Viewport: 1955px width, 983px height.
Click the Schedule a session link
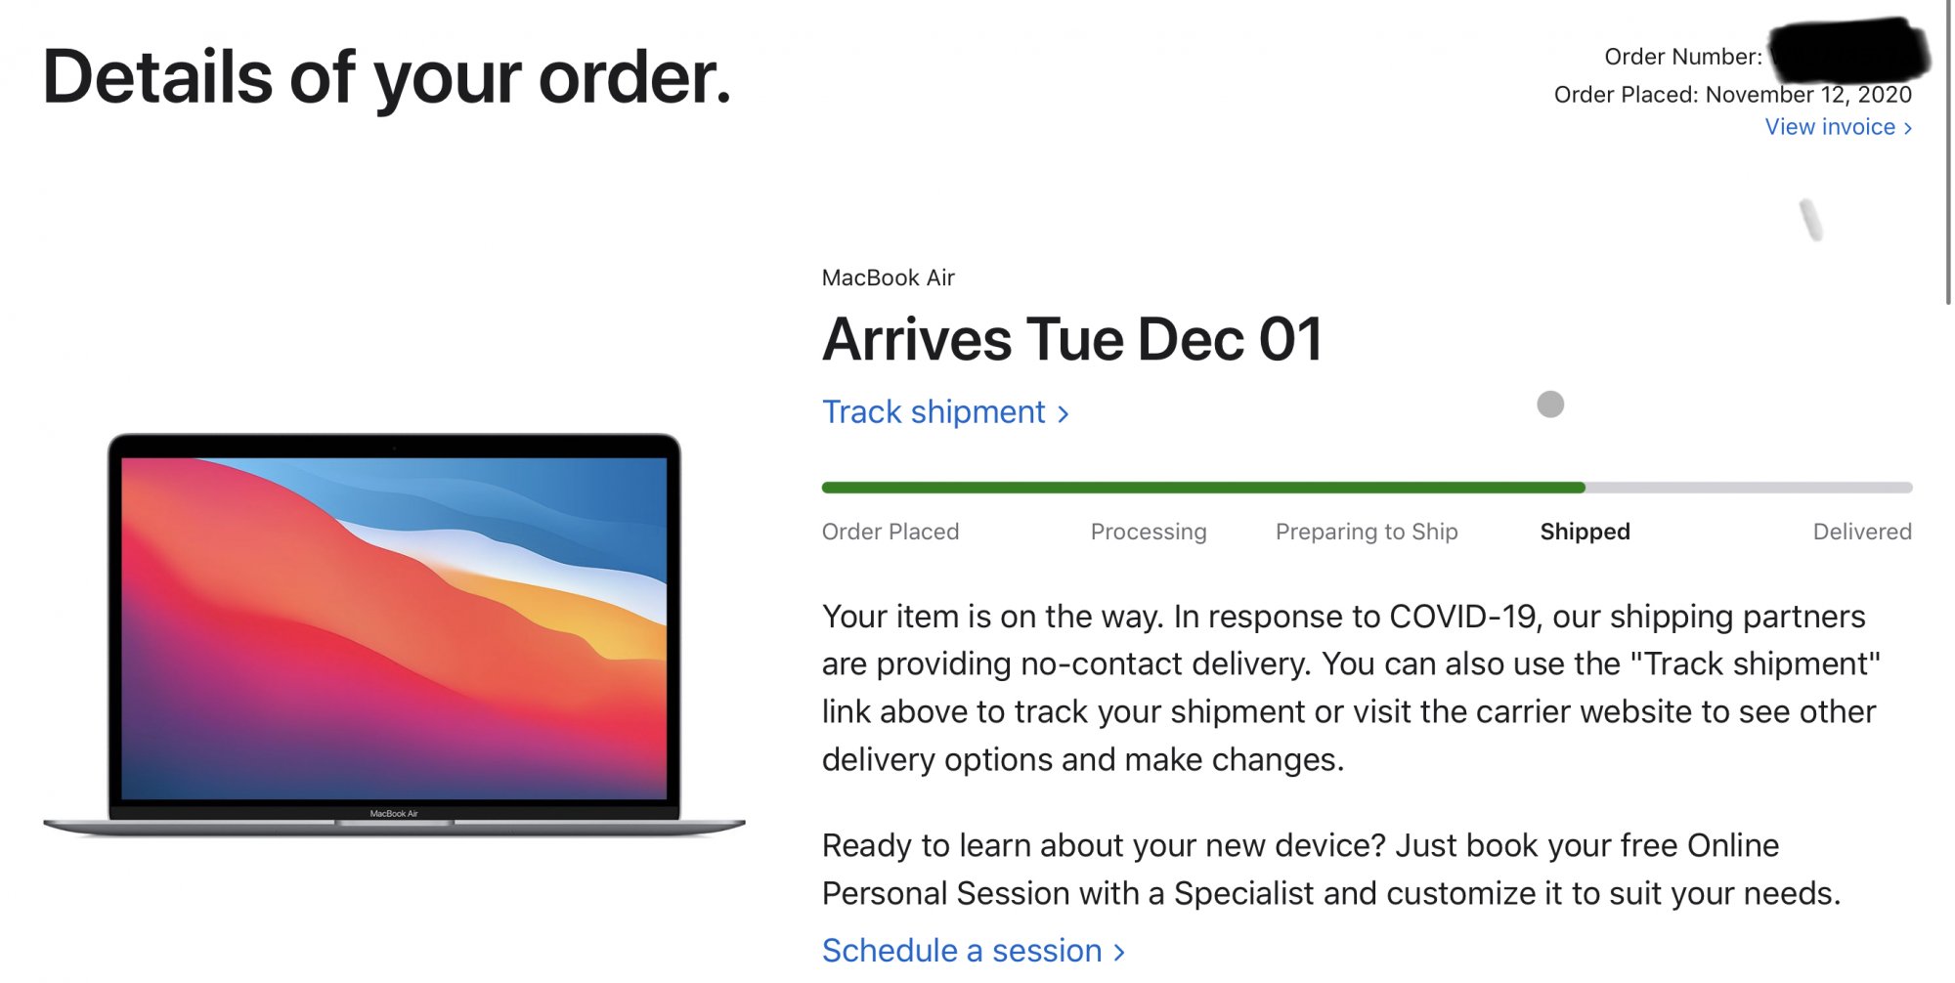pos(961,951)
